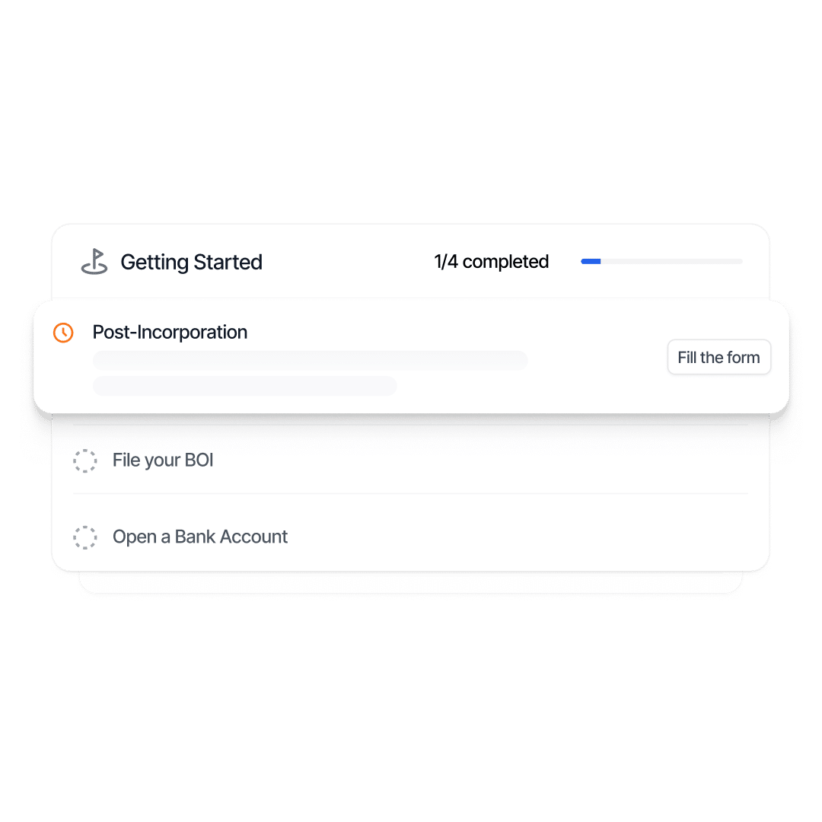Select the Open a Bank Account label
822x822 pixels.
tap(200, 537)
